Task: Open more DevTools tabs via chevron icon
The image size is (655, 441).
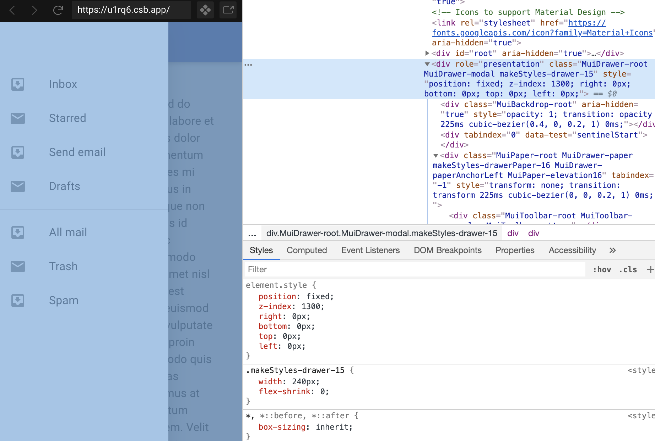Action: tap(612, 250)
